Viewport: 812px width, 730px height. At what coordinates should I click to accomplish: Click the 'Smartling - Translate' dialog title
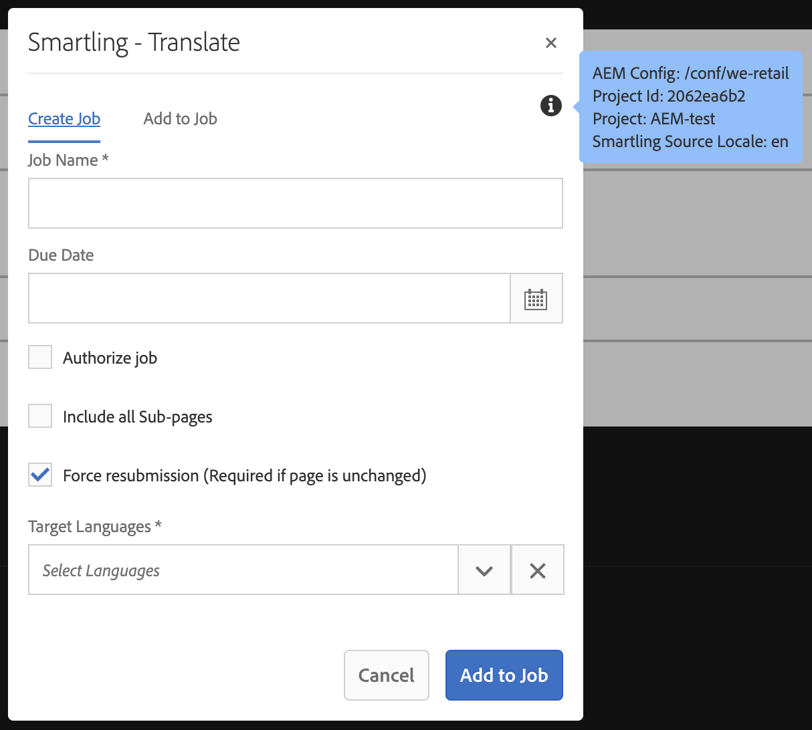point(134,42)
